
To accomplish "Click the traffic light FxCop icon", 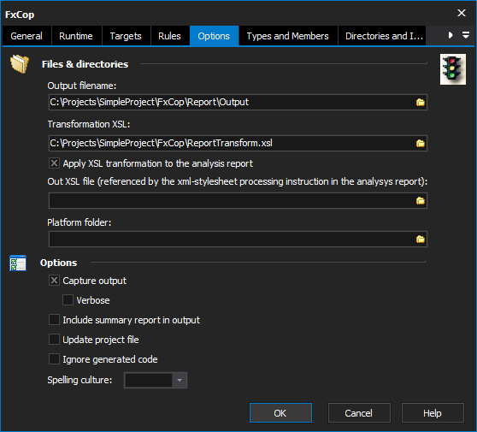I will tap(453, 69).
